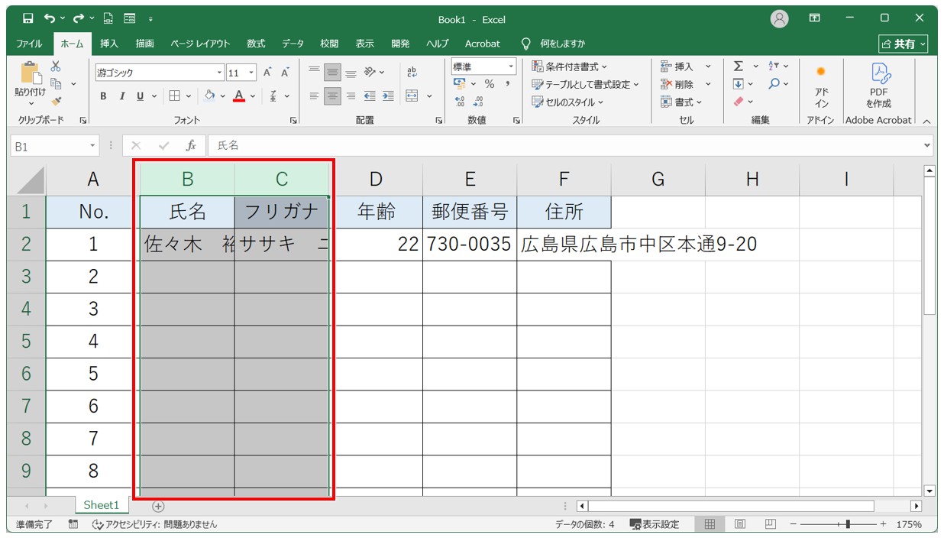944x538 pixels.
Task: Clear contents with the eraser icon
Action: coord(739,102)
